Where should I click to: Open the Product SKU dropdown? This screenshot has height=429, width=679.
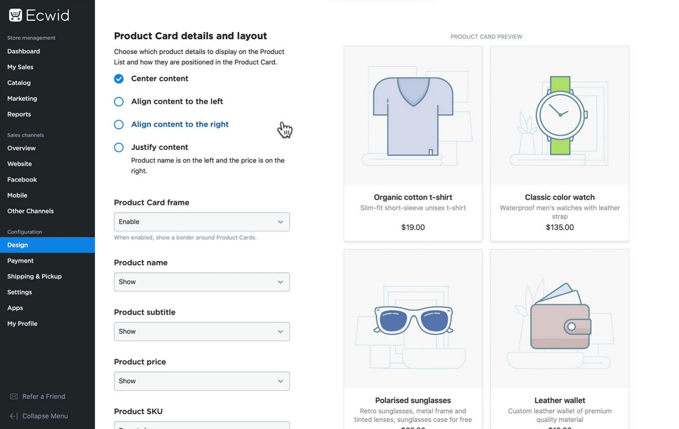pos(202,425)
